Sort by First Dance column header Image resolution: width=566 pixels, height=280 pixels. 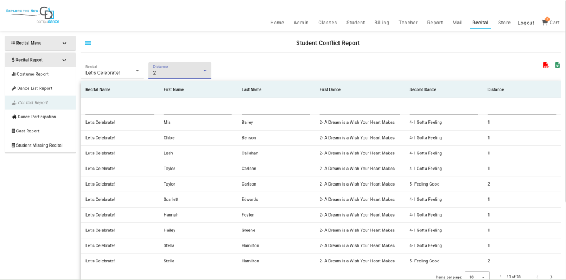point(330,89)
